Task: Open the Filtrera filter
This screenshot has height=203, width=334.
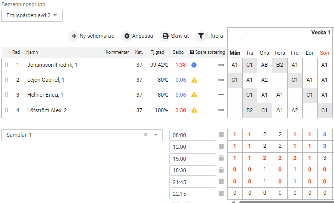Action: pos(210,36)
